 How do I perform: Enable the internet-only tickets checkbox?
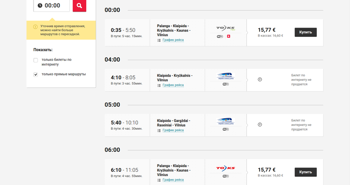(x=36, y=60)
